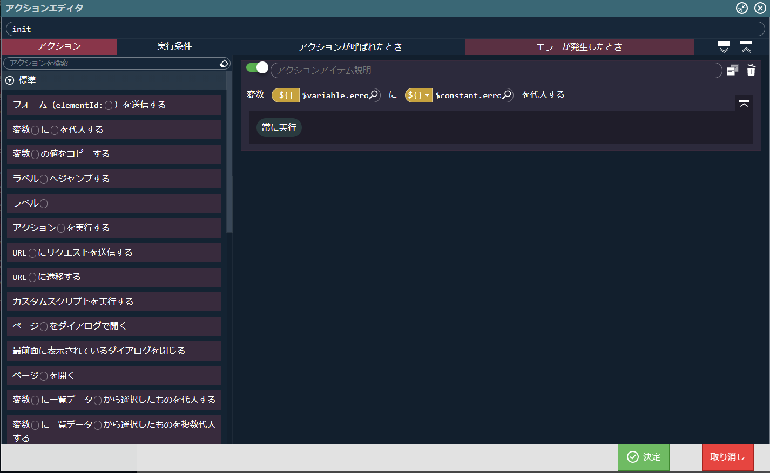Add action アクション◯を実行する
This screenshot has height=473, width=770.
point(114,228)
